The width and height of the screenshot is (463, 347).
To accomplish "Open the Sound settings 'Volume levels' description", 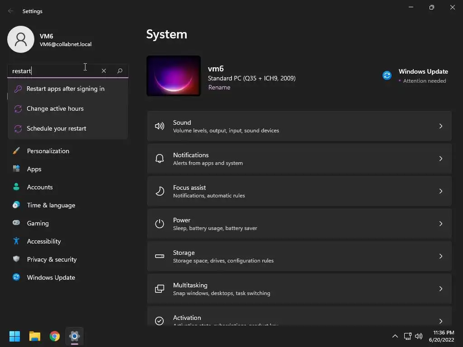I will pos(226,131).
